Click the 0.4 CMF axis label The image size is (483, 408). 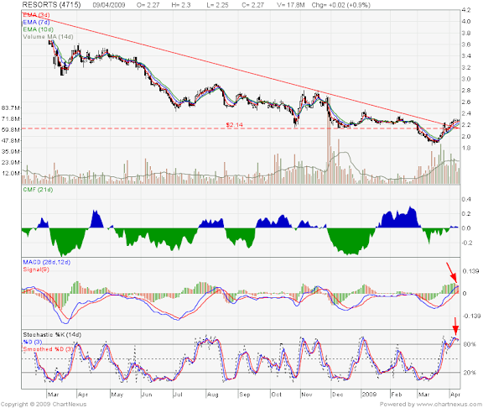[x=466, y=200]
